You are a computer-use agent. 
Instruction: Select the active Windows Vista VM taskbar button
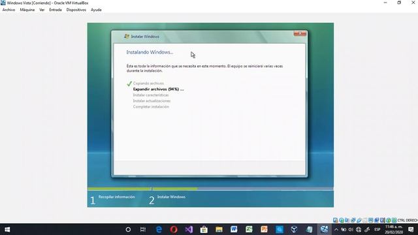[x=324, y=229]
